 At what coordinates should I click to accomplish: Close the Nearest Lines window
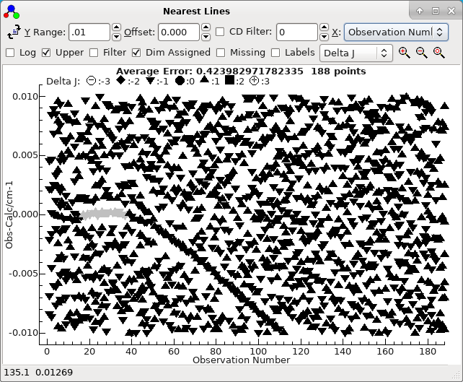[451, 11]
